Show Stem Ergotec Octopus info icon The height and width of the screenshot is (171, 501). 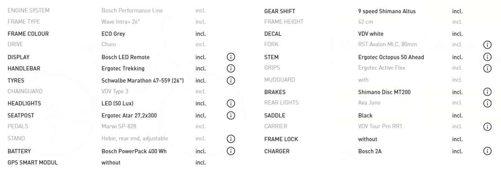[x=487, y=57]
